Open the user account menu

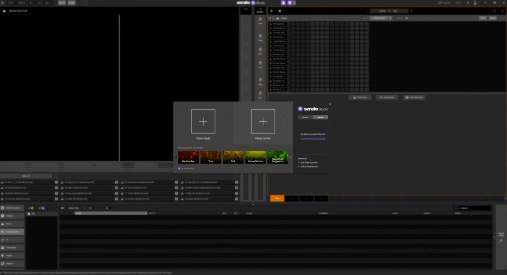point(476,2)
